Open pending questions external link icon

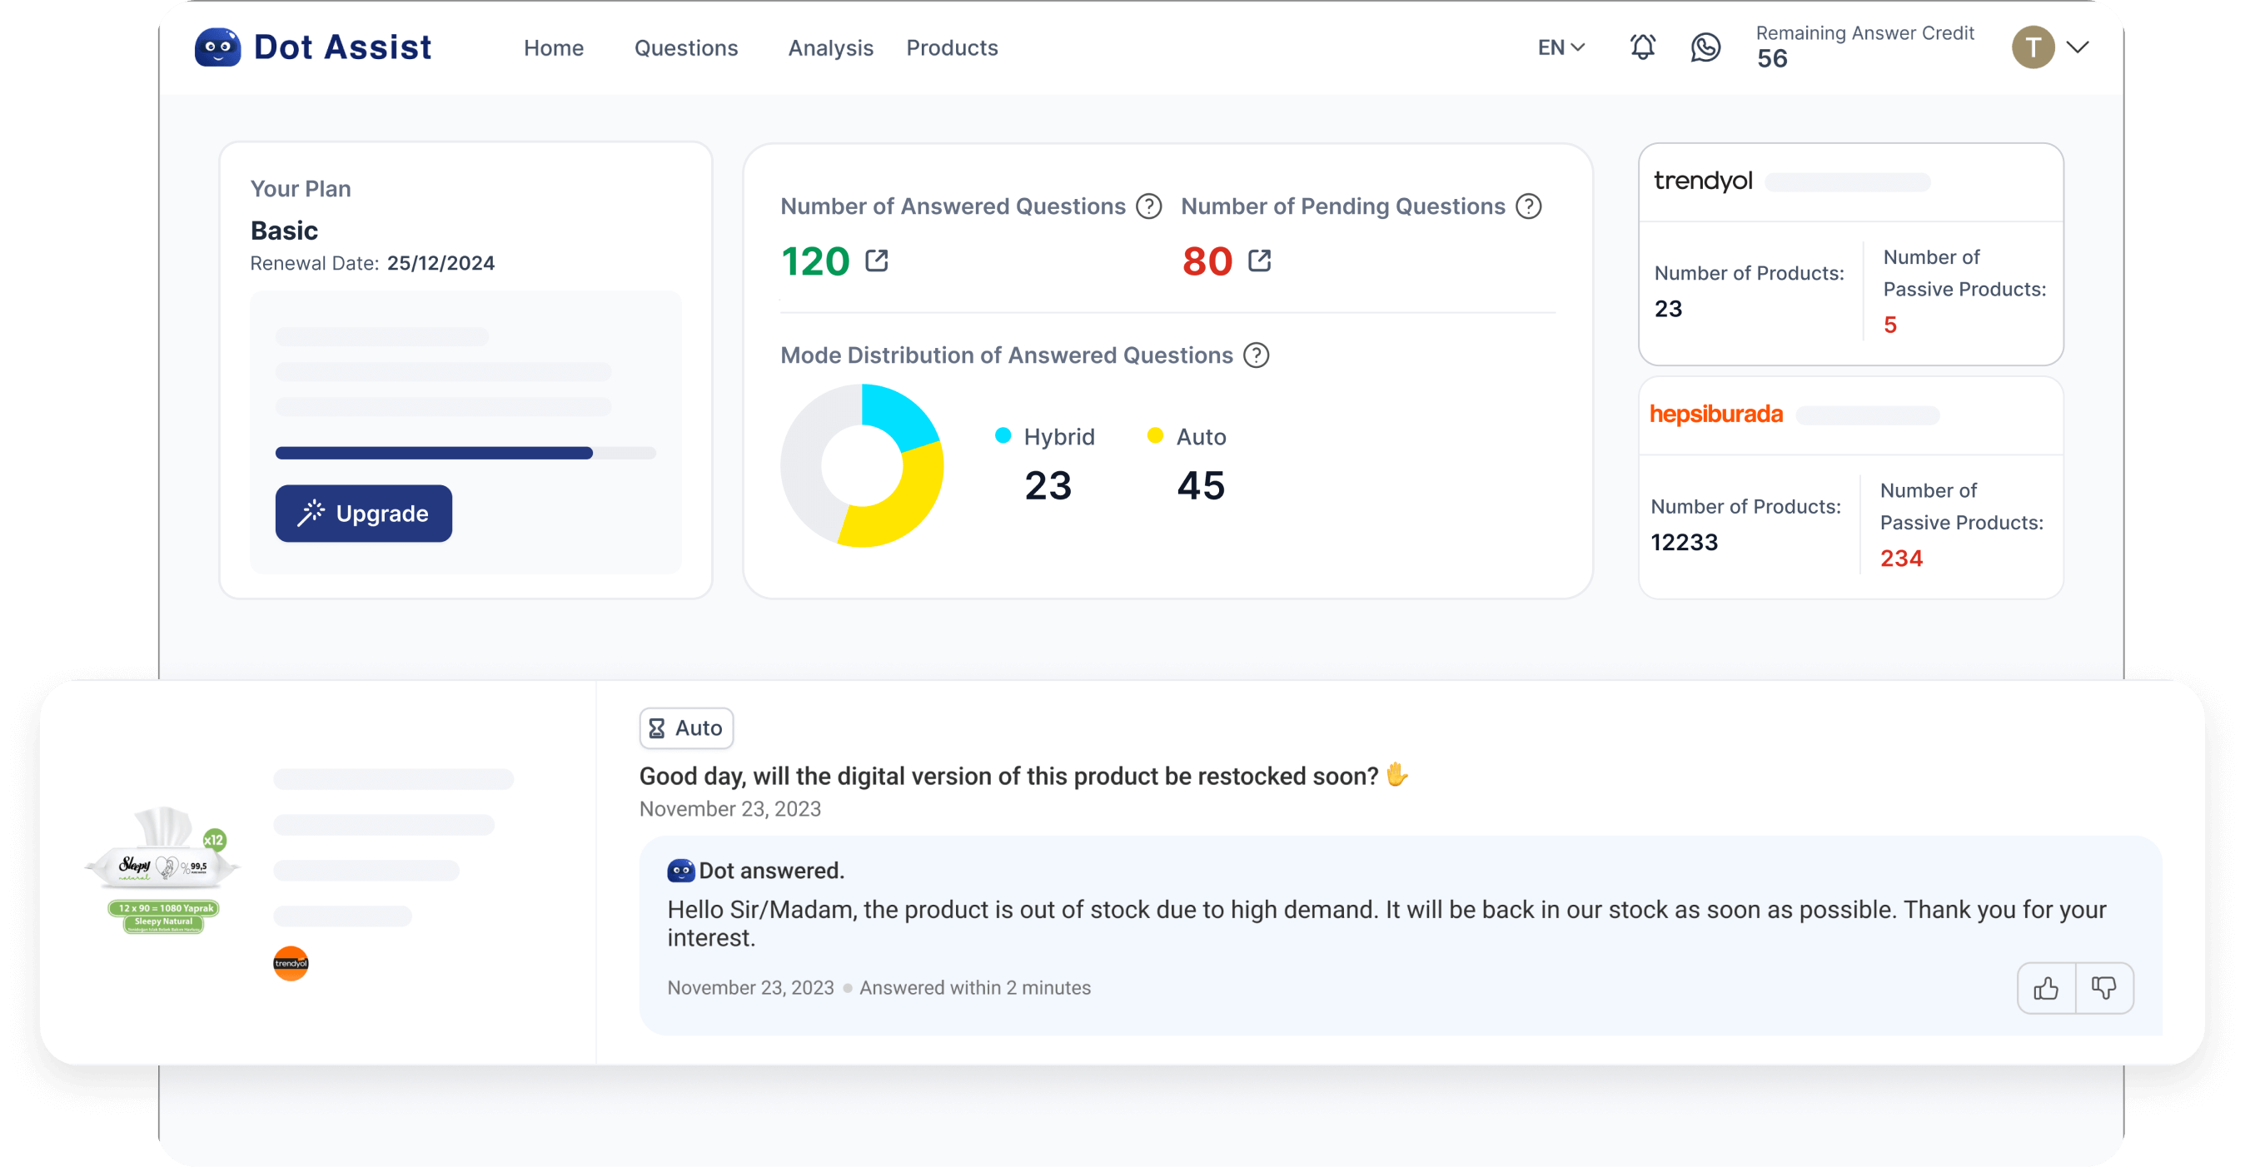click(1259, 261)
